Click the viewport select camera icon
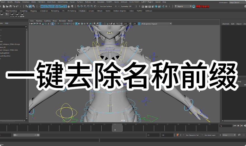The width and height of the screenshot is (246, 146). pos(32,24)
